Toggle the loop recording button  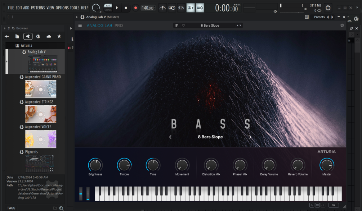point(200,8)
